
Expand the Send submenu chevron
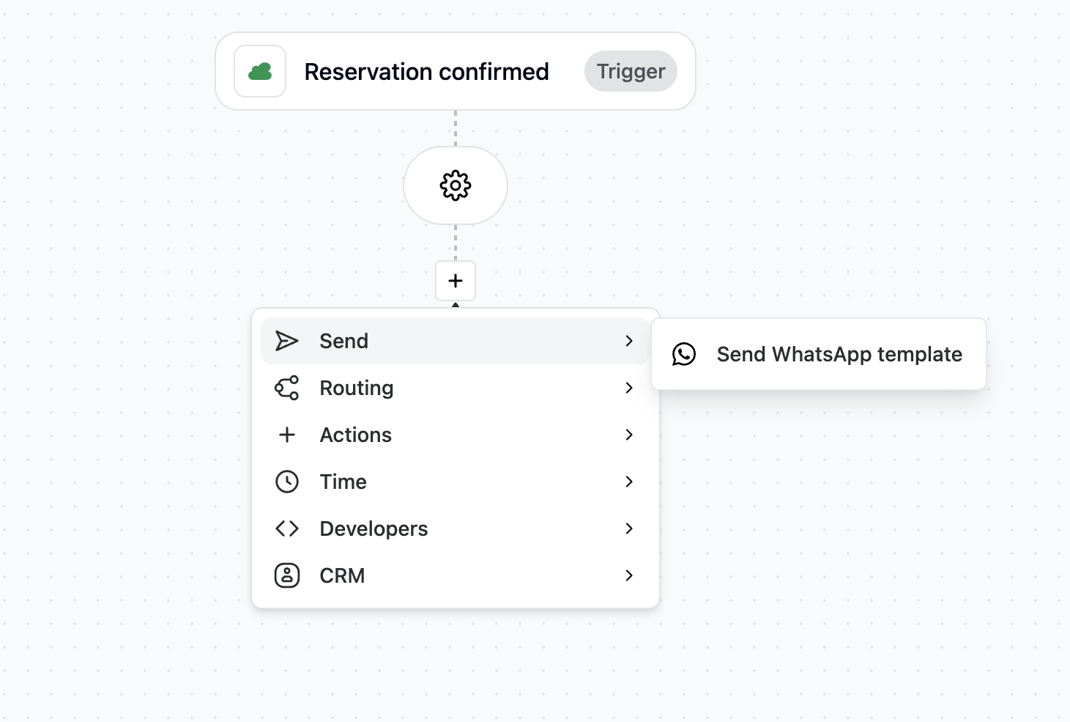(x=629, y=341)
